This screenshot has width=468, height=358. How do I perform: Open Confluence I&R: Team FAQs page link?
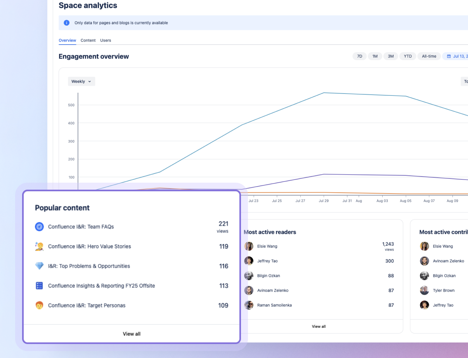pos(81,227)
